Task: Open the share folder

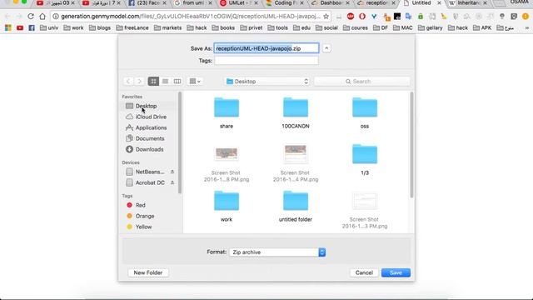Action: point(227,107)
